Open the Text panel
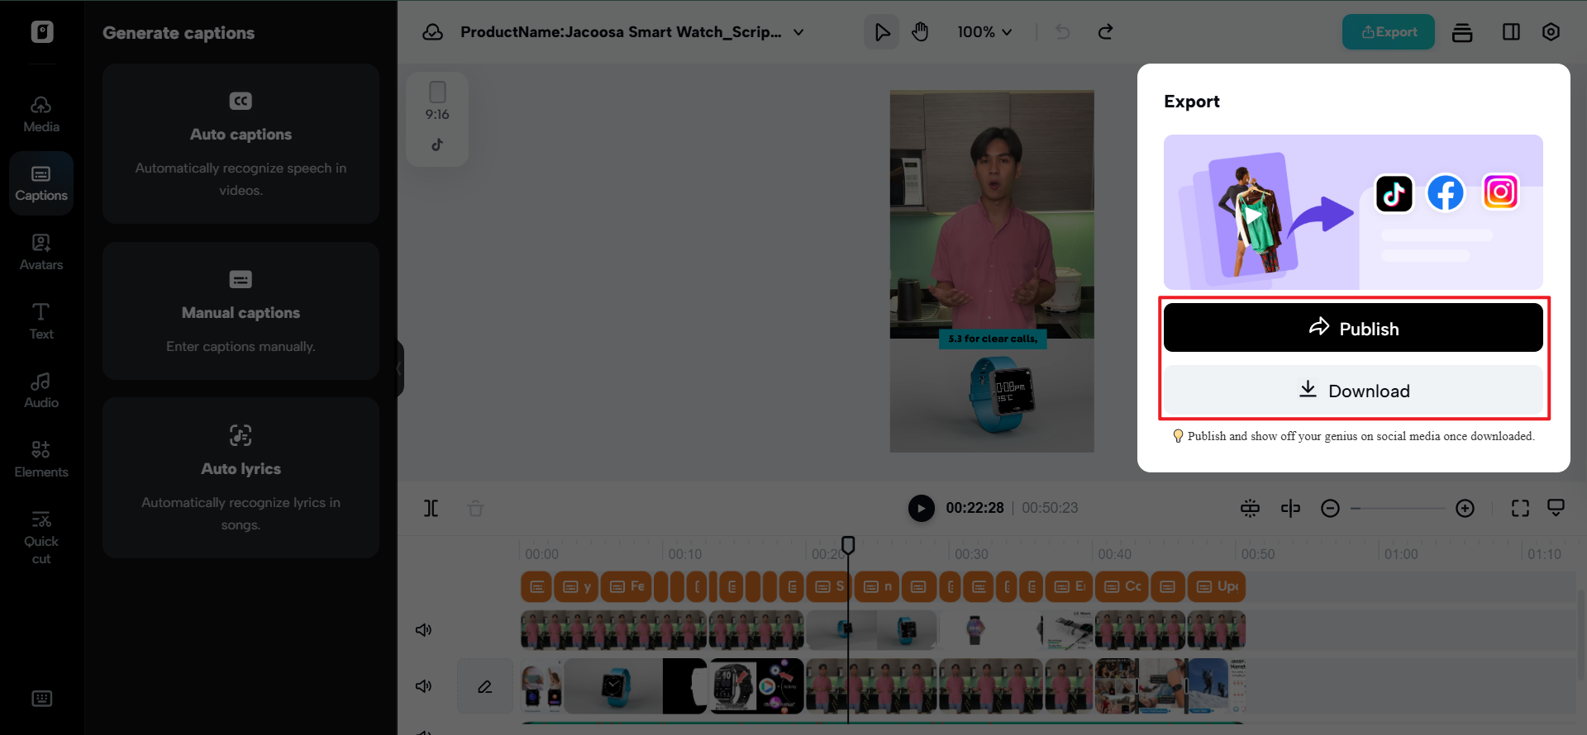The height and width of the screenshot is (735, 1587). 41,321
